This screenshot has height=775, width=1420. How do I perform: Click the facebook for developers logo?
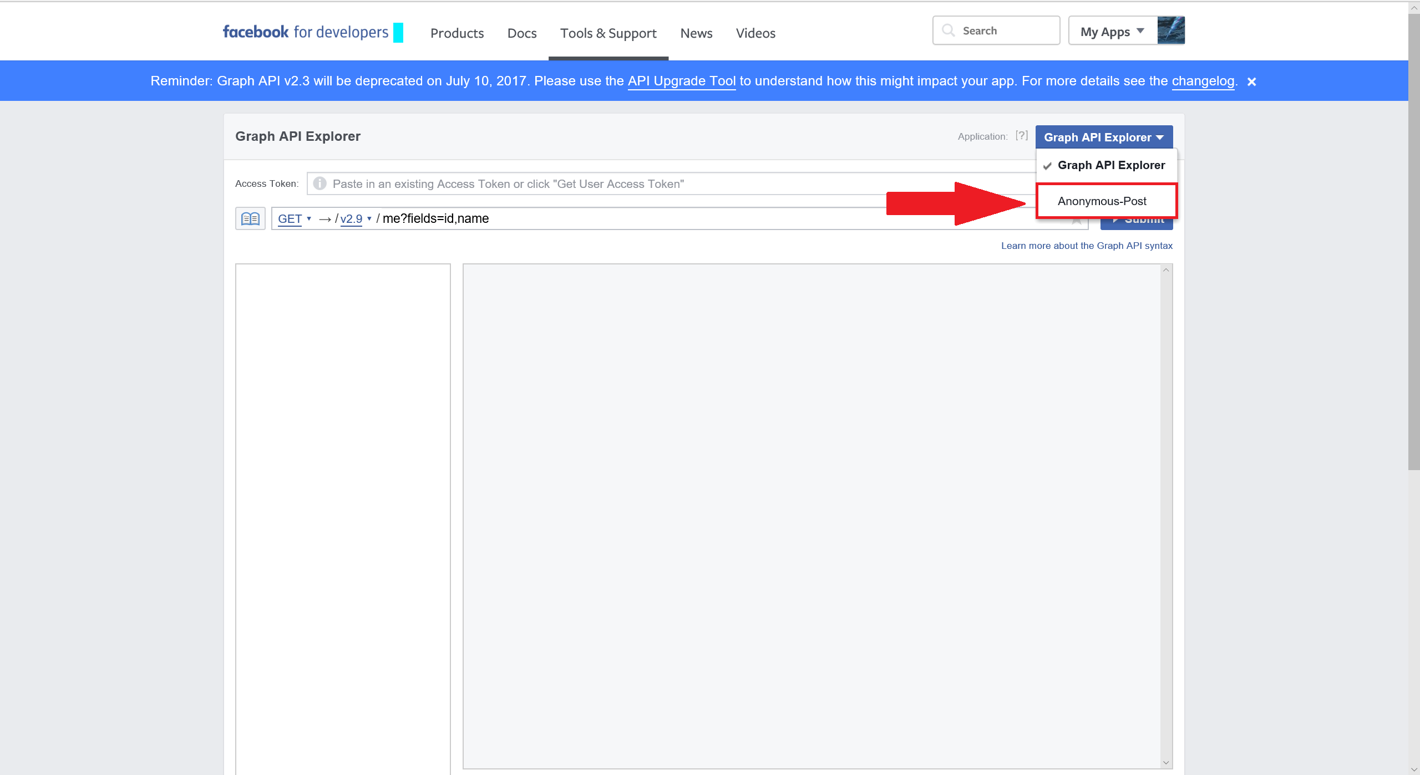click(305, 32)
